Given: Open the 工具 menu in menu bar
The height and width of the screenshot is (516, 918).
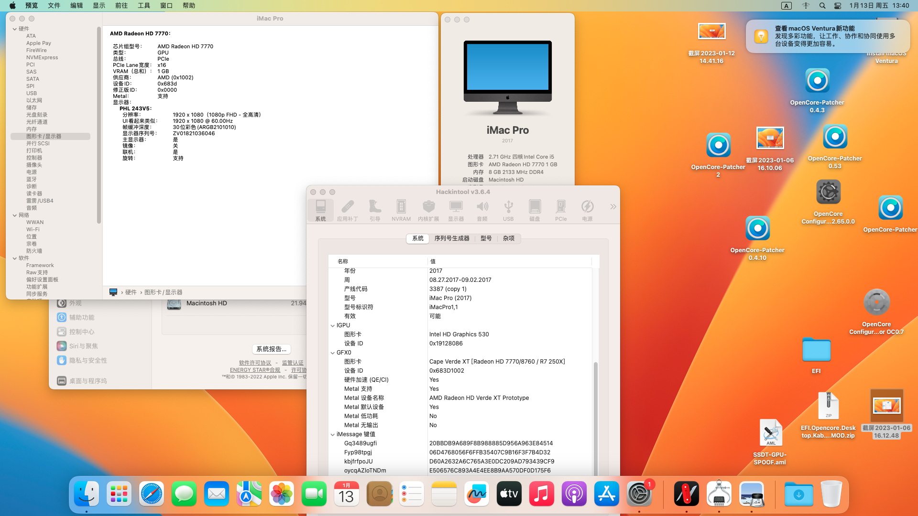Looking at the screenshot, I should click(143, 5).
